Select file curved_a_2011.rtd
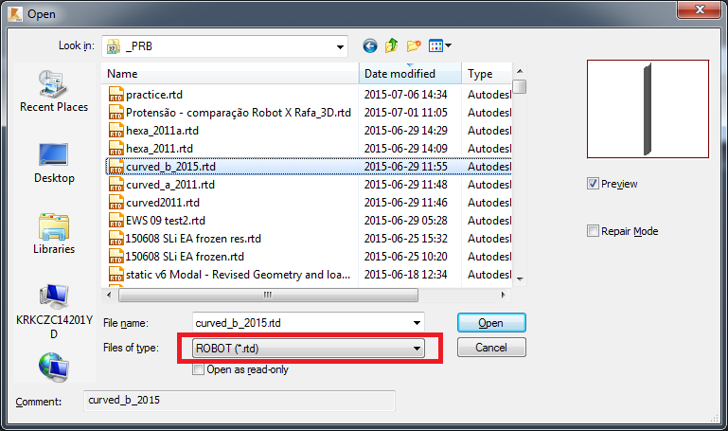The width and height of the screenshot is (728, 431). coord(170,185)
